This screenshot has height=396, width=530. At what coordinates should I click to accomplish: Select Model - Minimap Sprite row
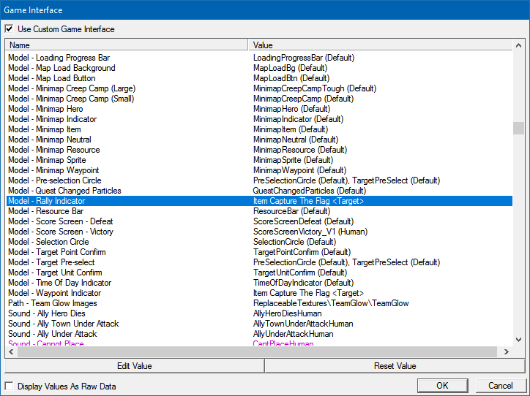[x=259, y=160]
